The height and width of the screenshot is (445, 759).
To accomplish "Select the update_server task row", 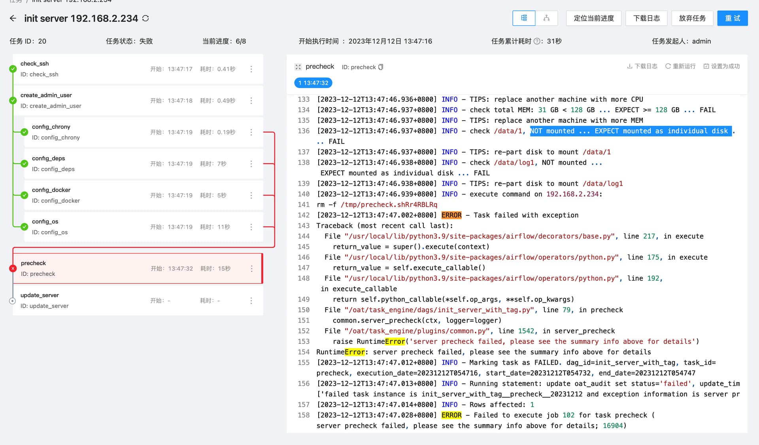I will 138,301.
